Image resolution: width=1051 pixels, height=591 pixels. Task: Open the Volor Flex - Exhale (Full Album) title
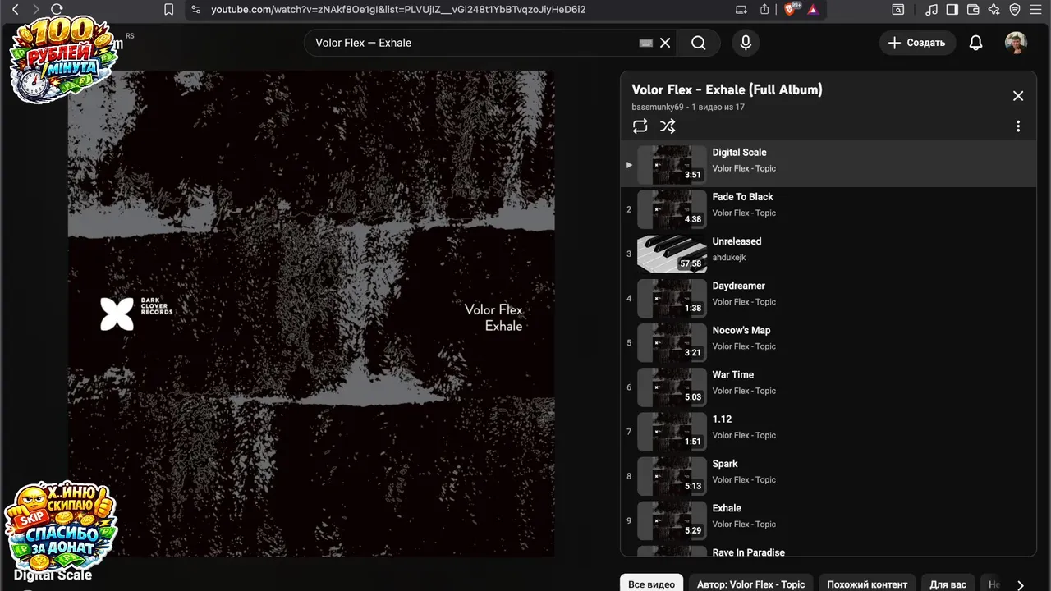727,89
